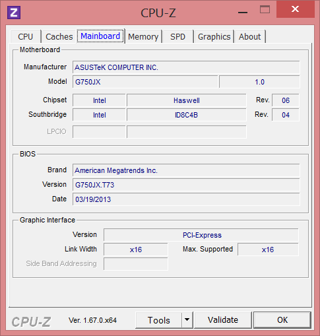The height and width of the screenshot is (336, 320).
Task: Click the Southbridge Rev. value 04
Action: pos(286,115)
